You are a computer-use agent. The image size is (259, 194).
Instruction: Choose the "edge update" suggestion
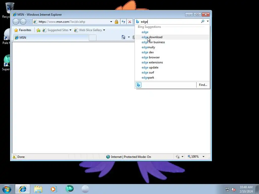(x=172, y=67)
